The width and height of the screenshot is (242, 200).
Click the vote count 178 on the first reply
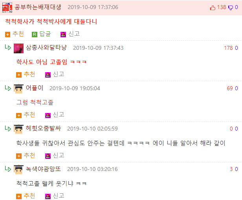[x=228, y=48]
